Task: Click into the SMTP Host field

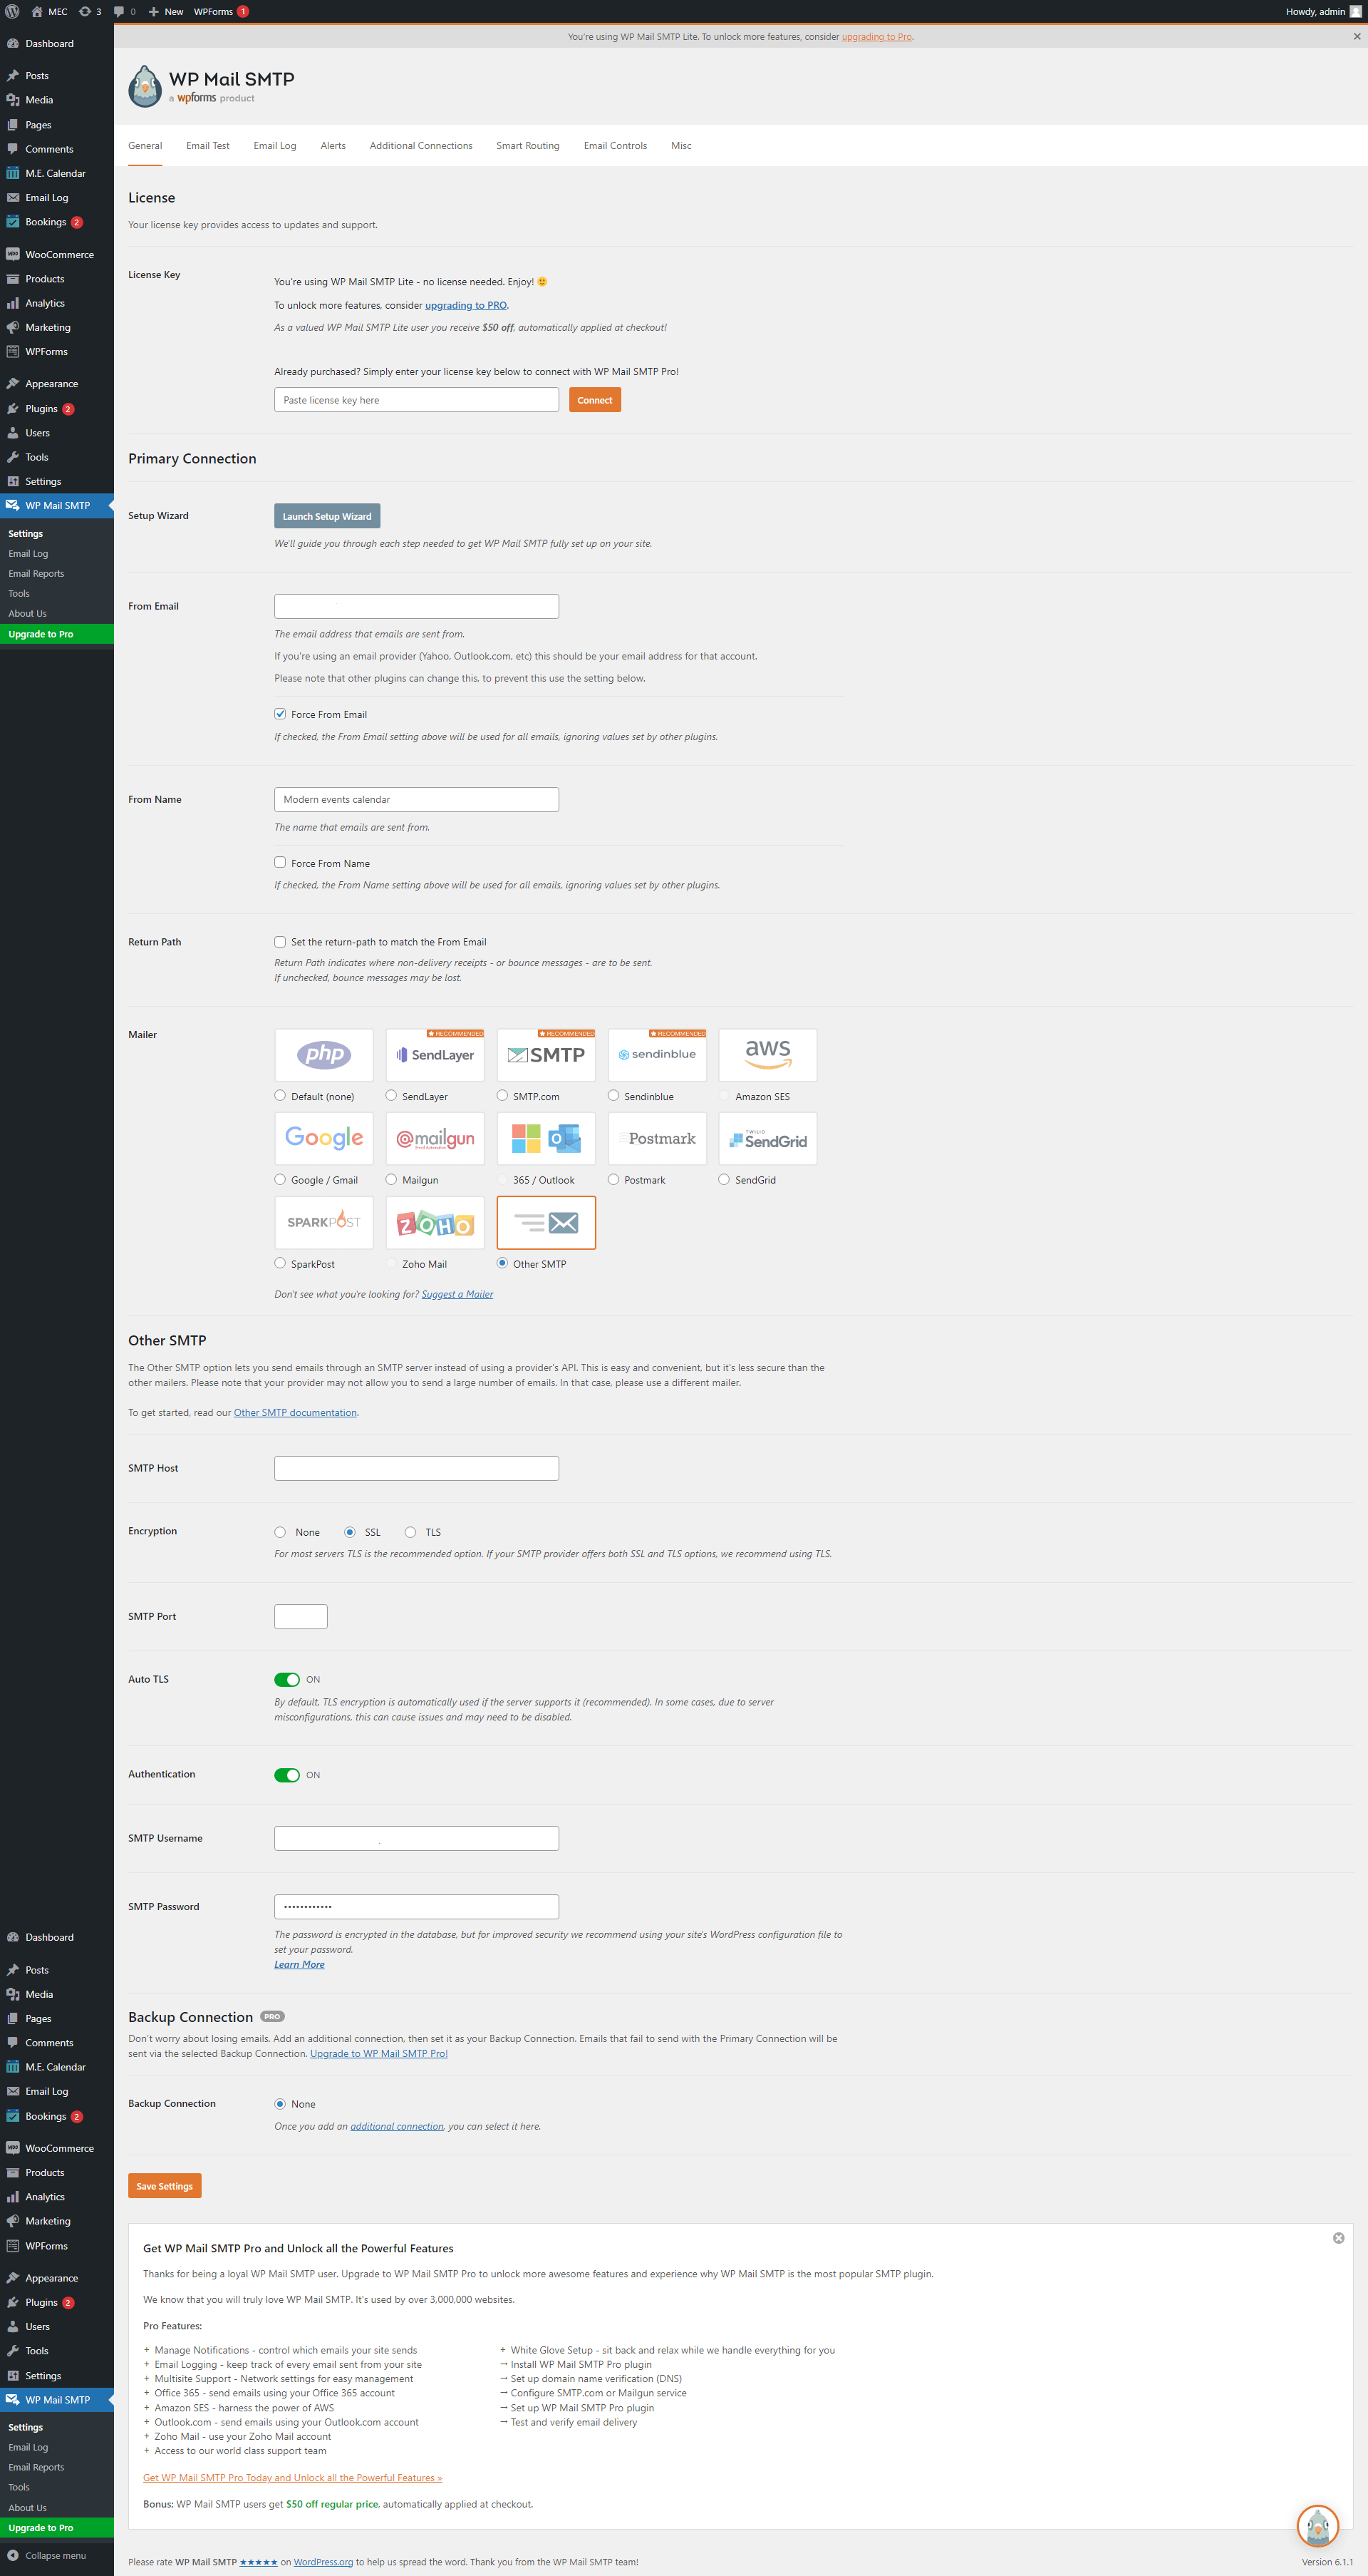Action: (x=415, y=1468)
